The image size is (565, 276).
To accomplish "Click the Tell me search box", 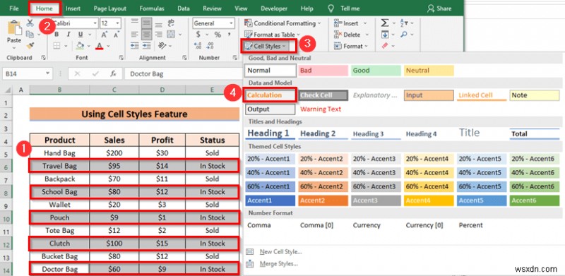I will click(343, 8).
